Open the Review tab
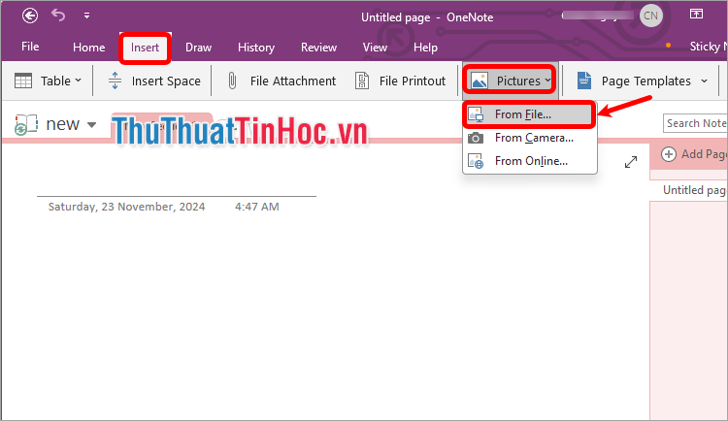728x421 pixels. click(x=318, y=48)
